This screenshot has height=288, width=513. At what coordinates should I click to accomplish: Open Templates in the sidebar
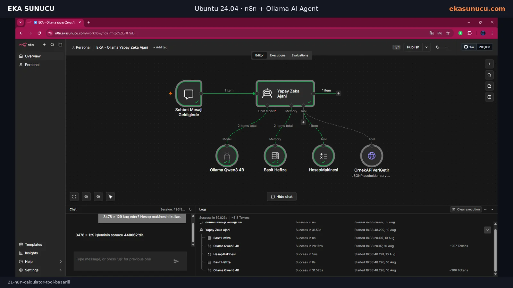coord(40,244)
